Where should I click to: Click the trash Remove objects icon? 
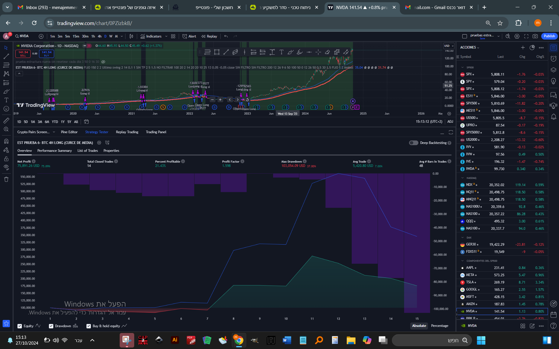(6, 179)
